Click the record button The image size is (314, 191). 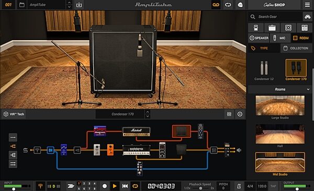tap(105, 186)
